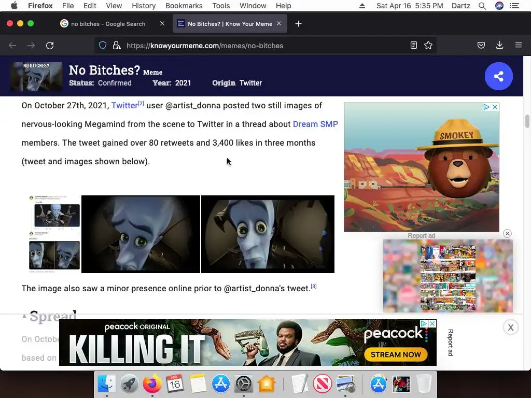Screen dimensions: 531x398
Task: Open the File menu
Action: (x=68, y=6)
